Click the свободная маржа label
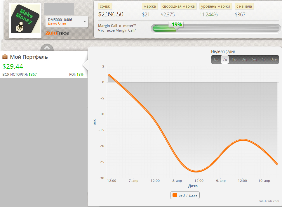Screen dimensions: 282x207 pos(178,6)
